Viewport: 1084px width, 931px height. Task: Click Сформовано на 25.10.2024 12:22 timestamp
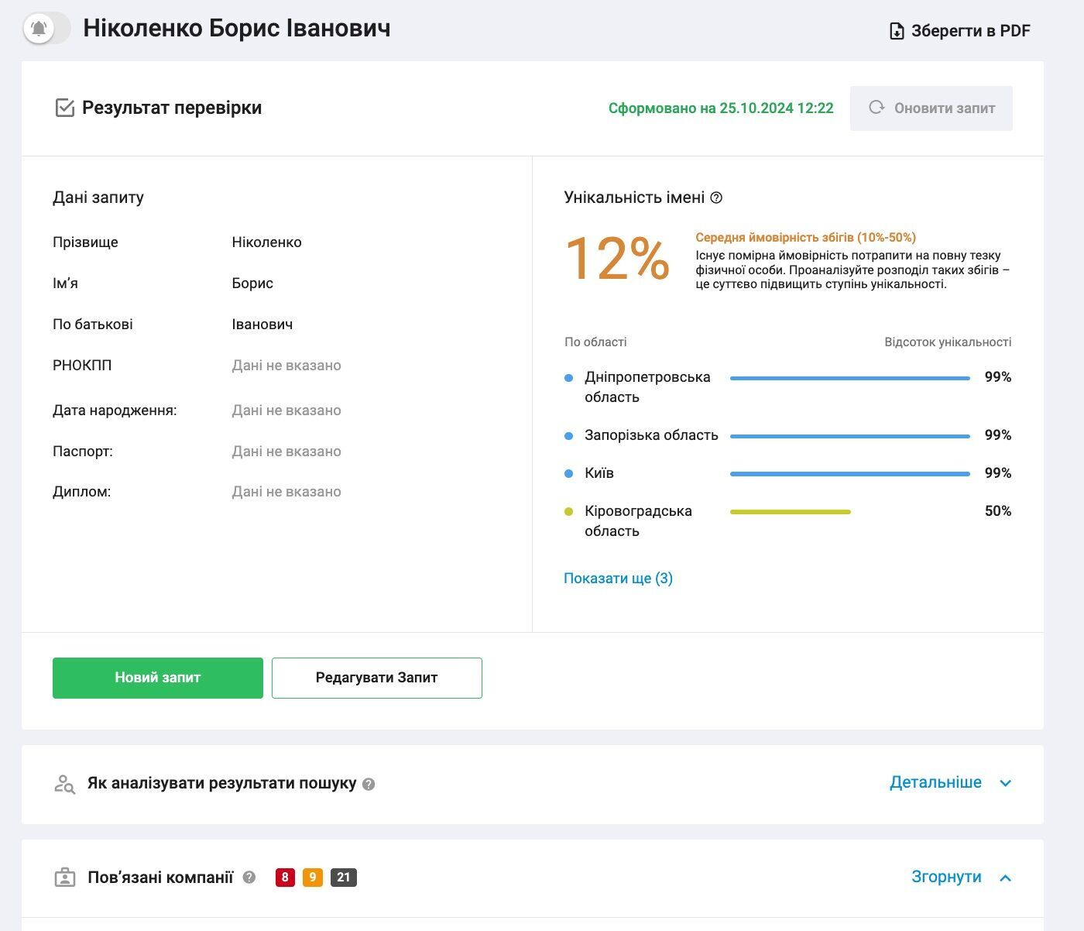pyautogui.click(x=721, y=108)
